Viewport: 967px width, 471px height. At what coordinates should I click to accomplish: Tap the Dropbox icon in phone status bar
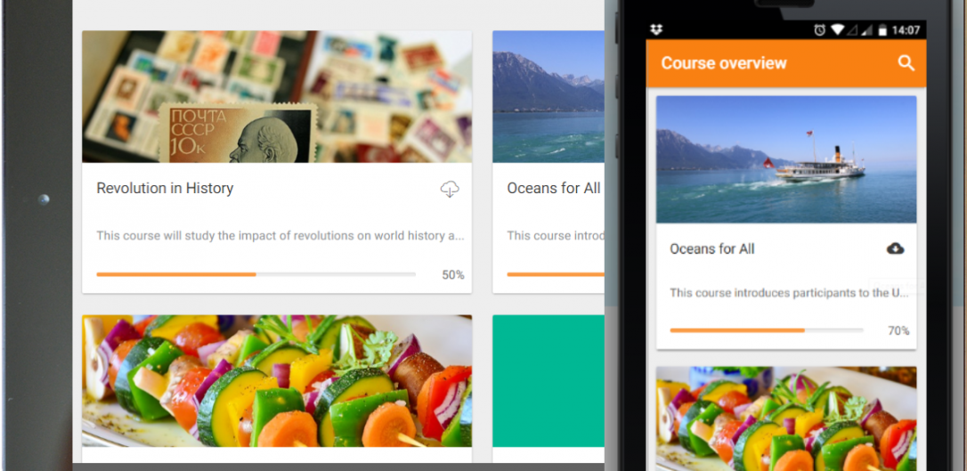pyautogui.click(x=657, y=29)
